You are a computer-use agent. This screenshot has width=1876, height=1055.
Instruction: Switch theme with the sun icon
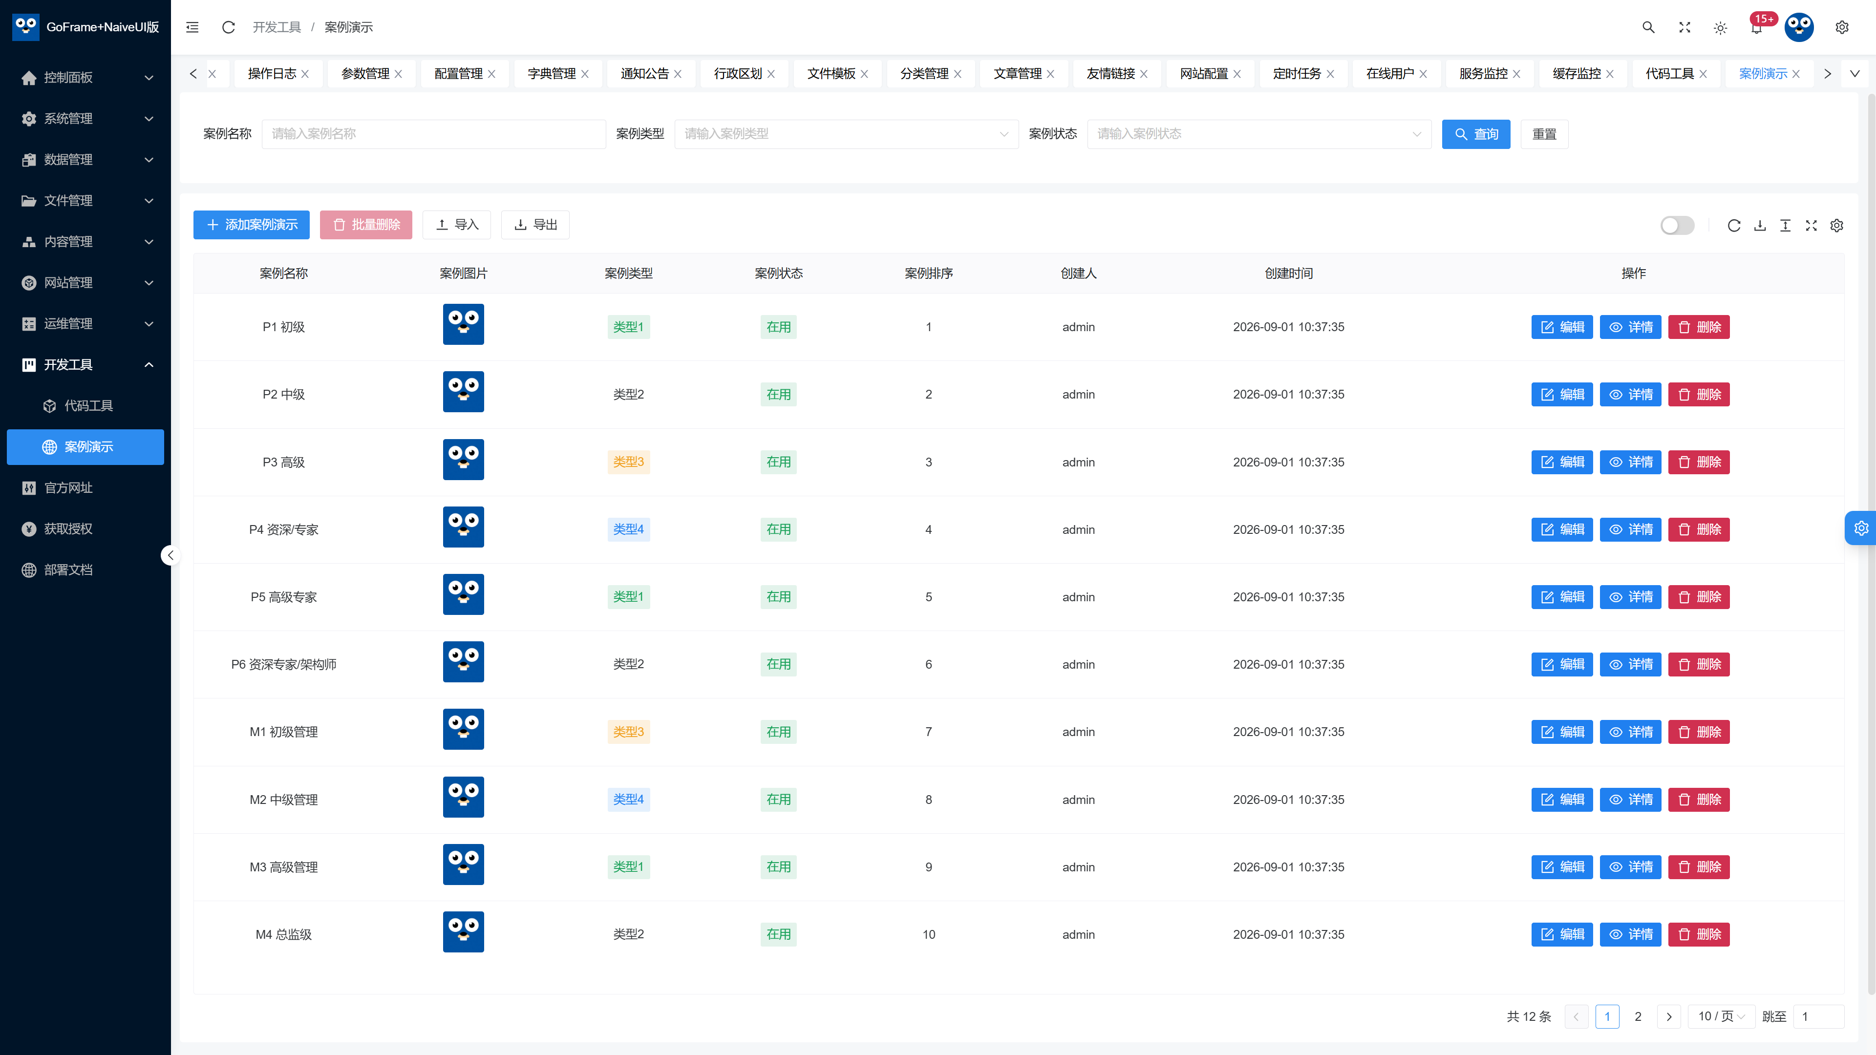point(1720,28)
